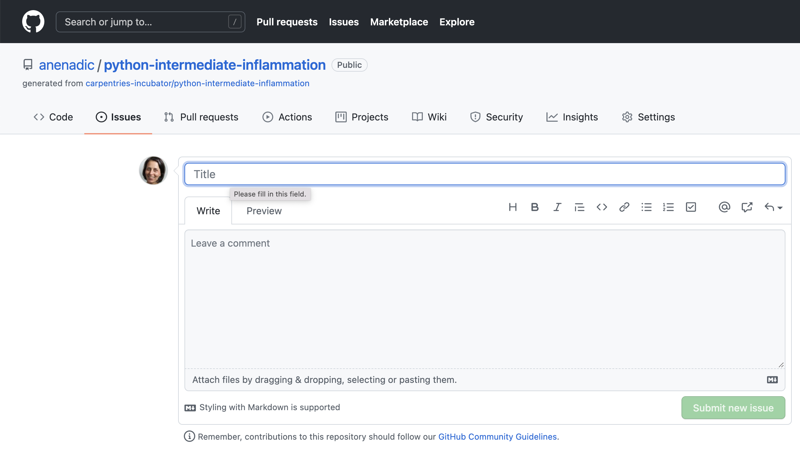Apply bold formatting icon

(535, 207)
